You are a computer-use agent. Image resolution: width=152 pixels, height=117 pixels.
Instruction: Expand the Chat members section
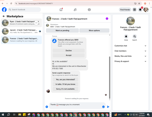tap(130, 51)
